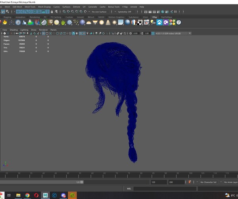Screen dimensions: 238x199
Task: Click the playback end time field showing 120
Action: point(159,182)
